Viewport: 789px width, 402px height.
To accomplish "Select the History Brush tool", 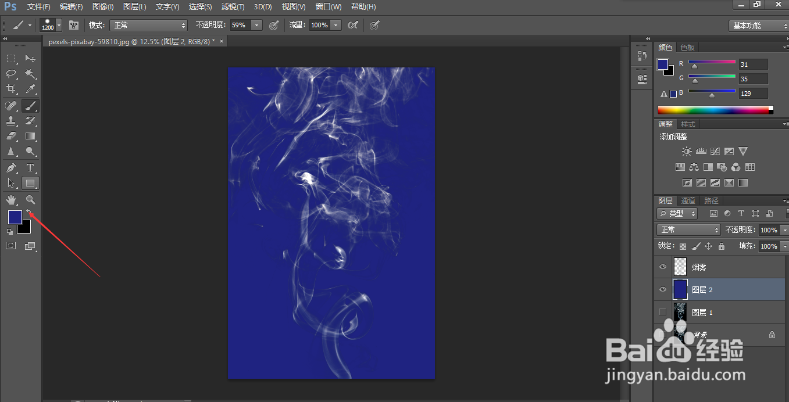I will (30, 121).
